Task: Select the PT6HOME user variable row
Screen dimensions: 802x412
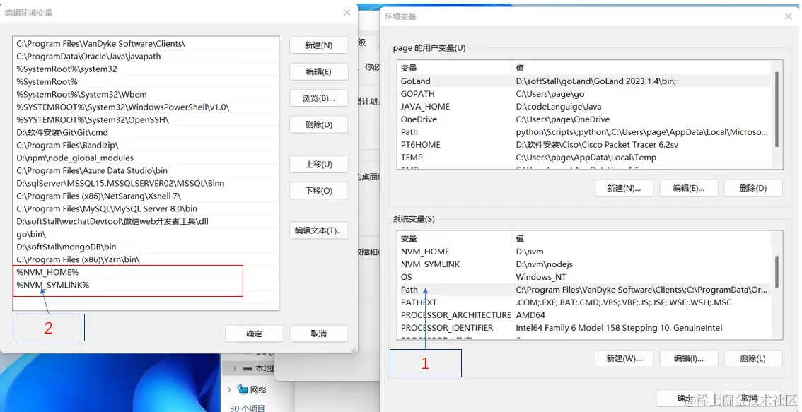Action: [x=583, y=145]
